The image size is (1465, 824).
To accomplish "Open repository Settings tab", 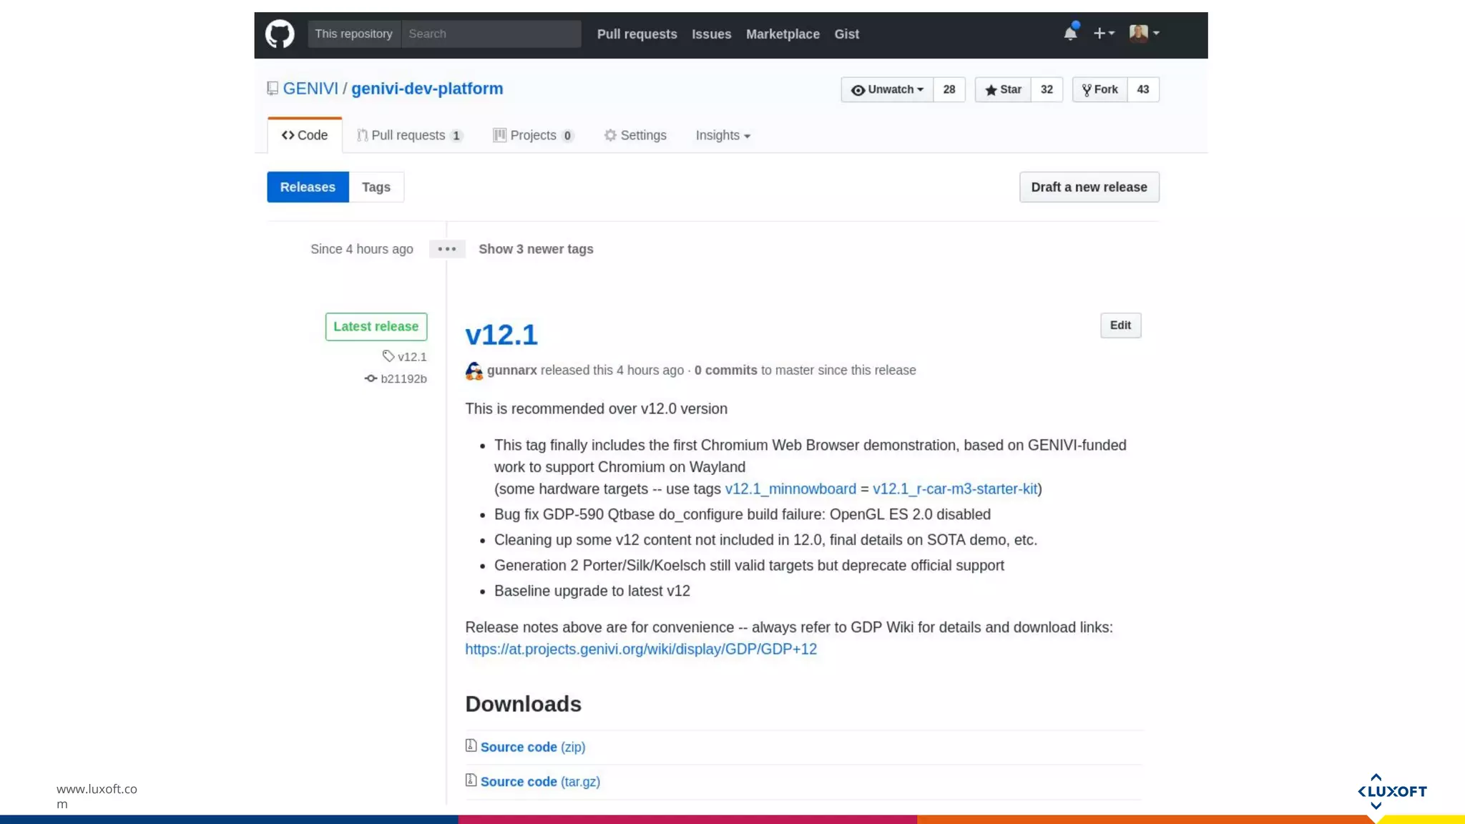I will pos(635,135).
